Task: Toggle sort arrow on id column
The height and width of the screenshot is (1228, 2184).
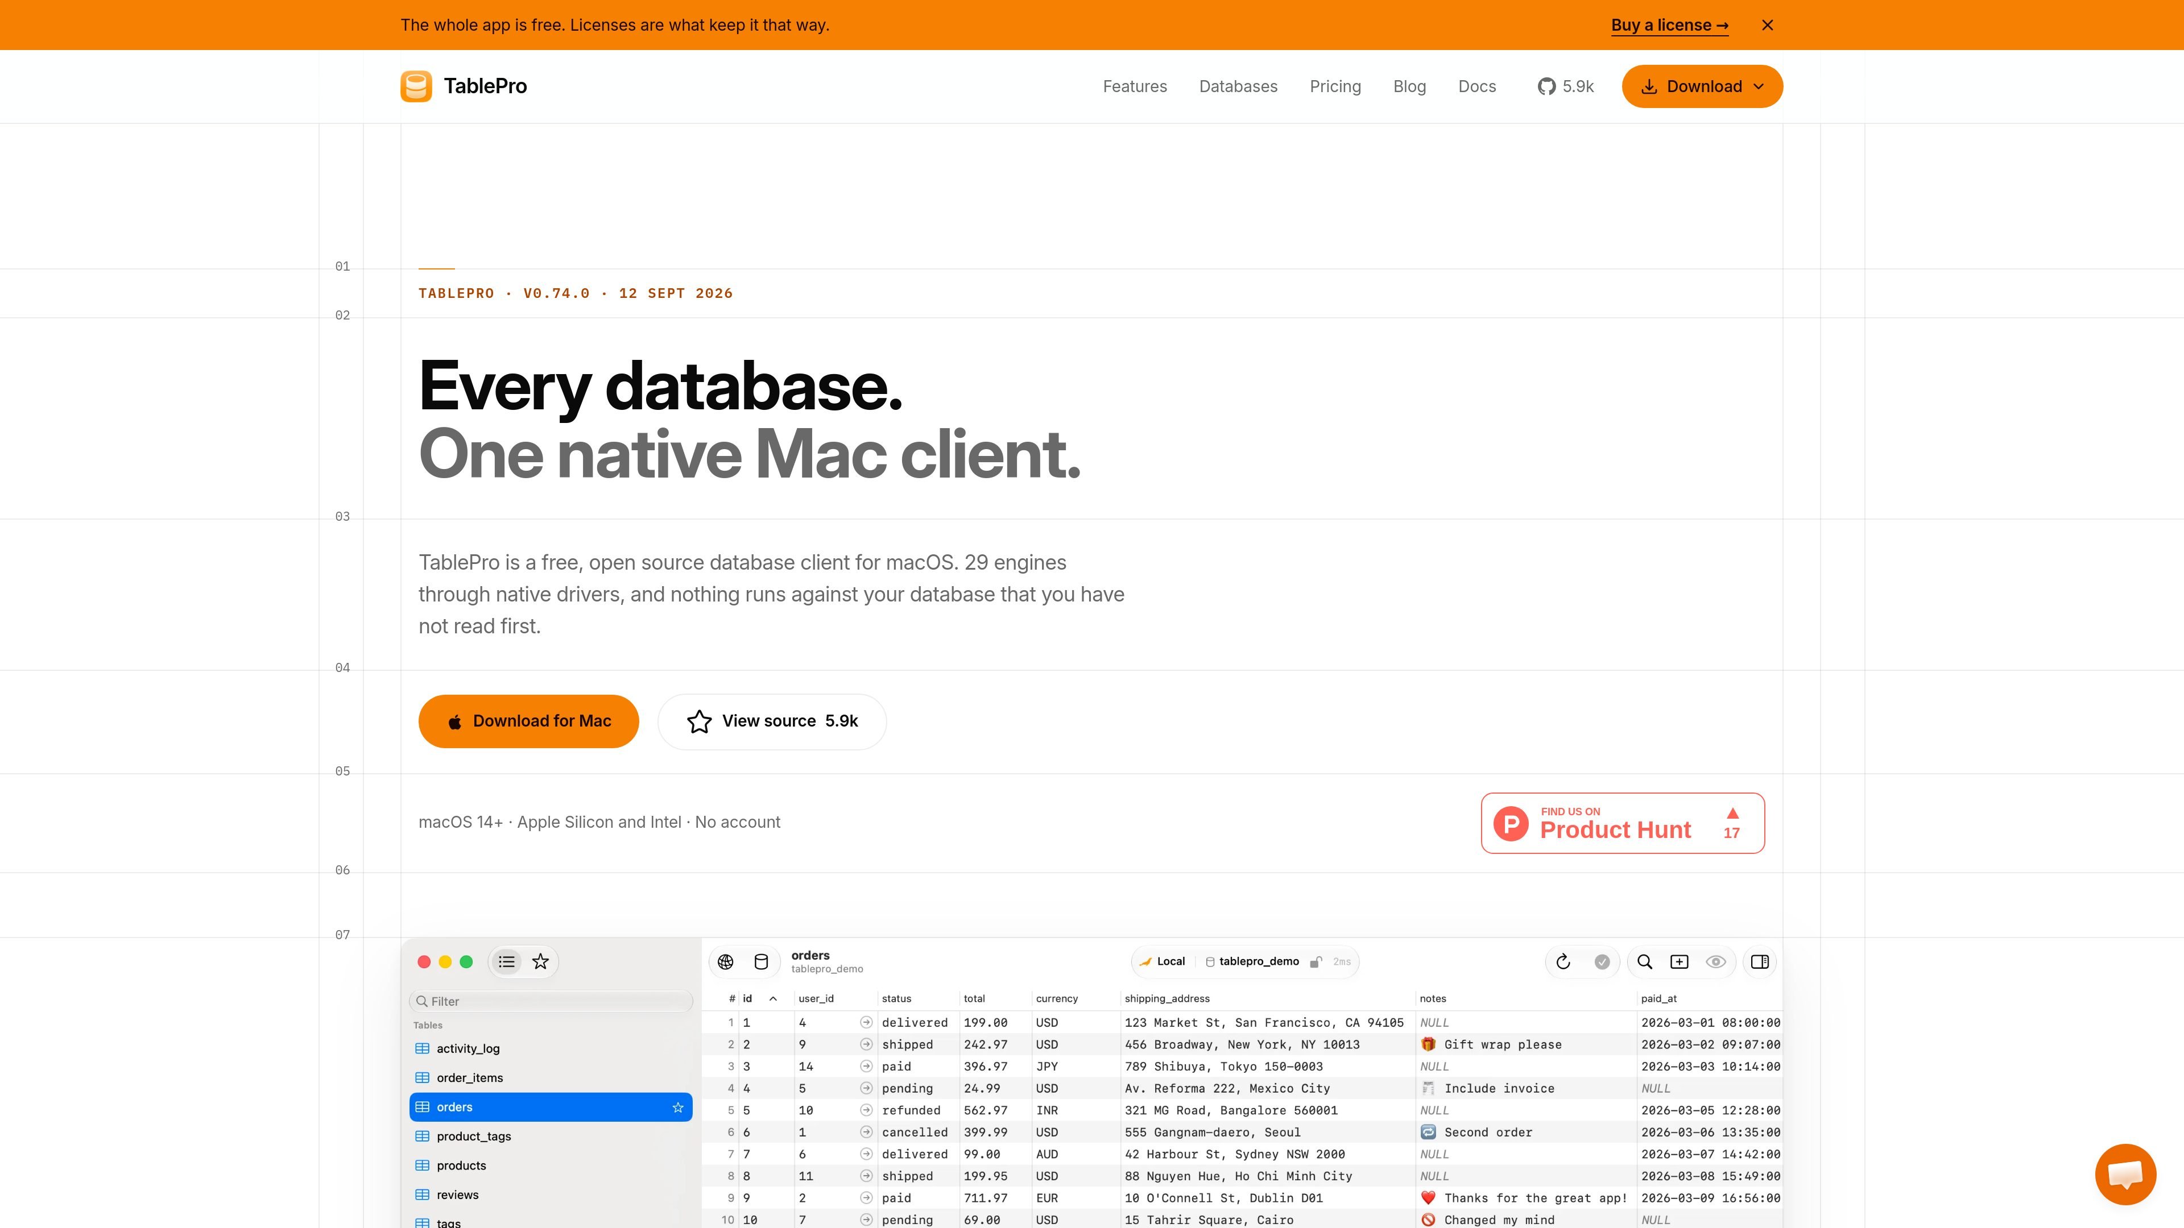Action: (x=773, y=999)
